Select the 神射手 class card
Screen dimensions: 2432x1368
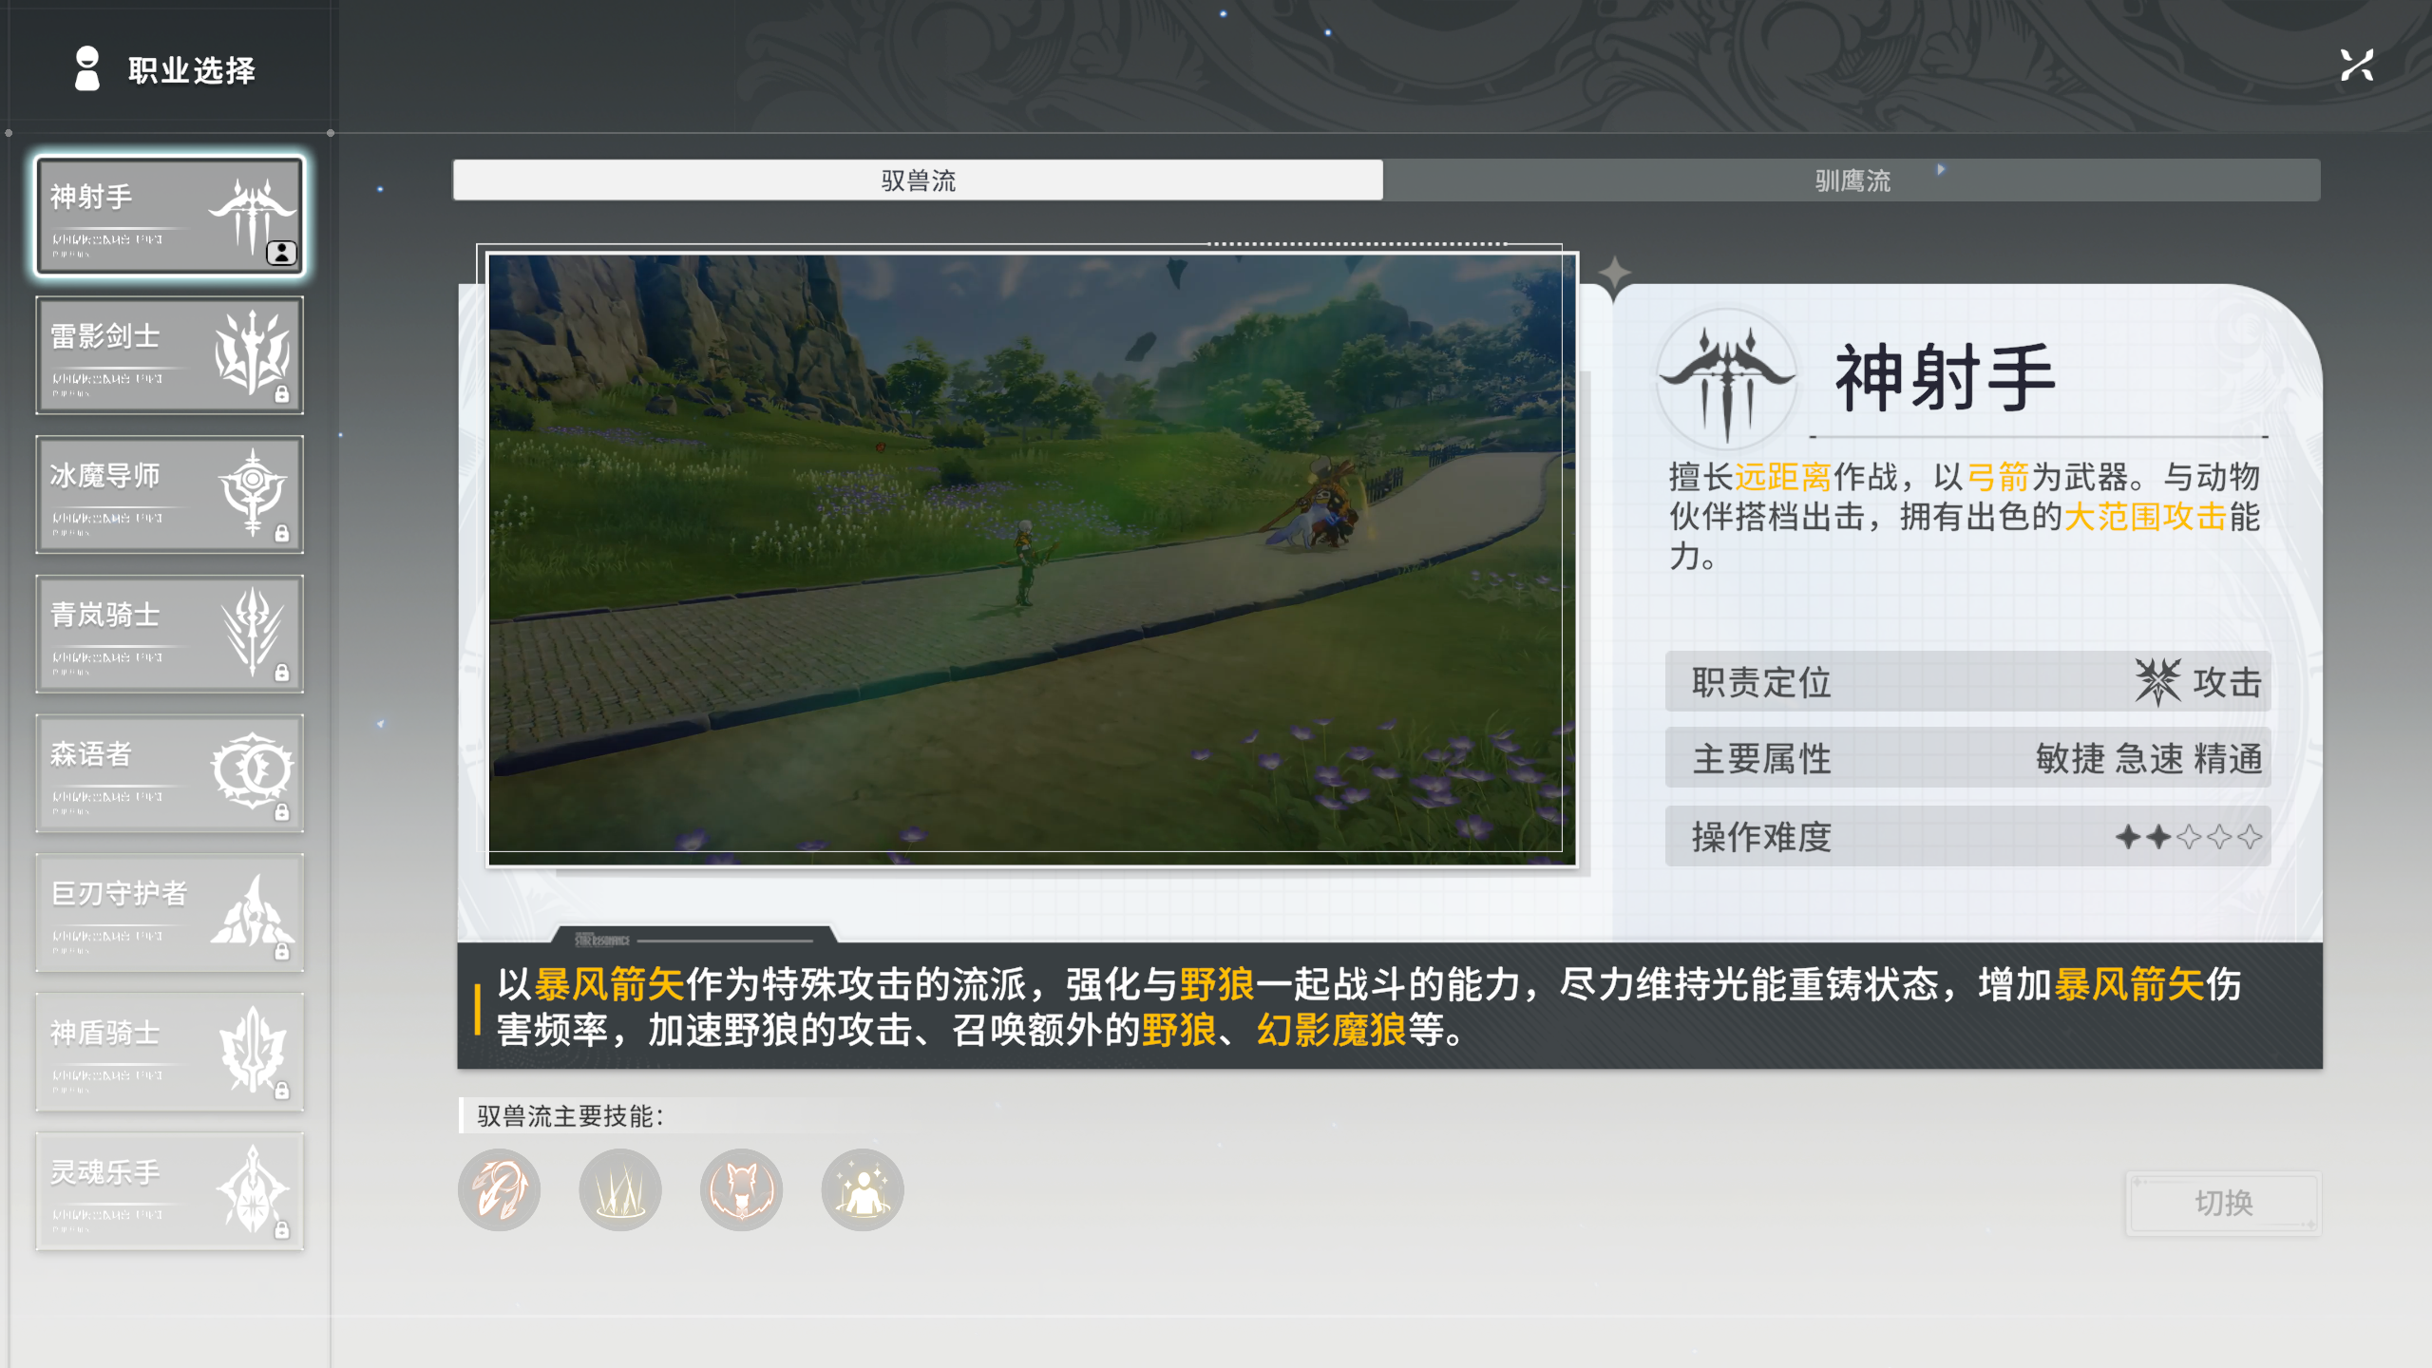click(169, 217)
